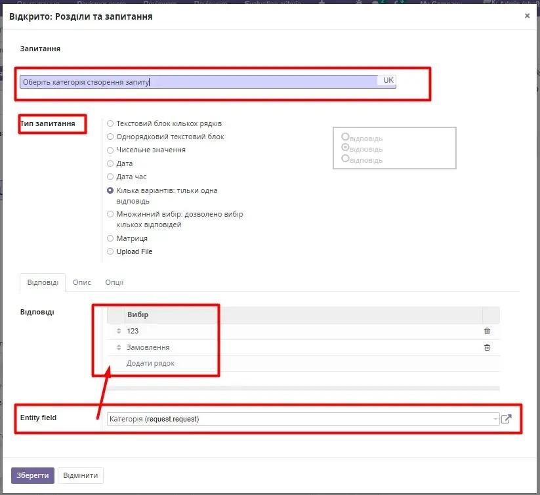The width and height of the screenshot is (540, 495).
Task: Delete the "Замовлення" answer row via trash icon
Action: click(x=486, y=347)
